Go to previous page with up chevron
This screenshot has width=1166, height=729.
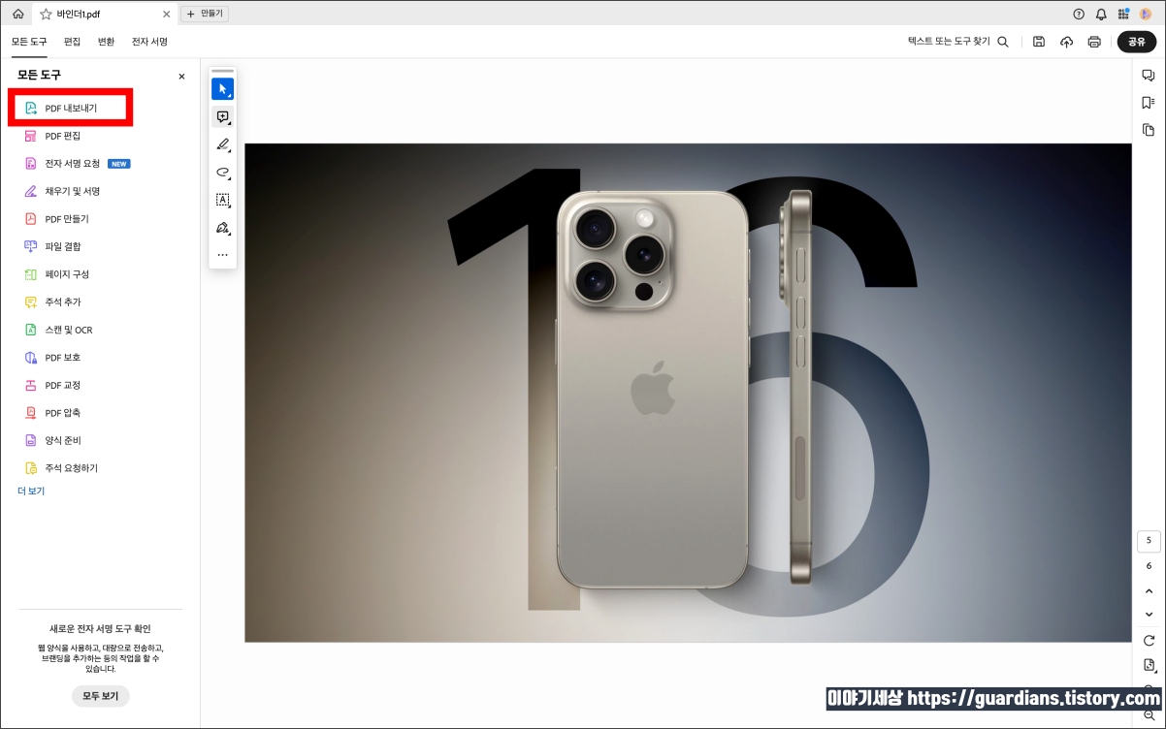pyautogui.click(x=1149, y=590)
